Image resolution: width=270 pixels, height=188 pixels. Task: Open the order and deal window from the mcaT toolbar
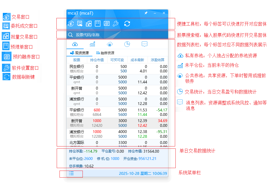[x=80, y=24]
